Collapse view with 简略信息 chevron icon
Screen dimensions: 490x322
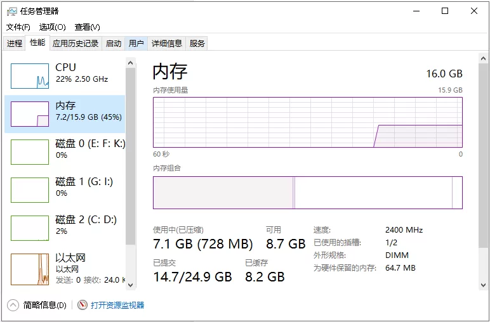13,305
